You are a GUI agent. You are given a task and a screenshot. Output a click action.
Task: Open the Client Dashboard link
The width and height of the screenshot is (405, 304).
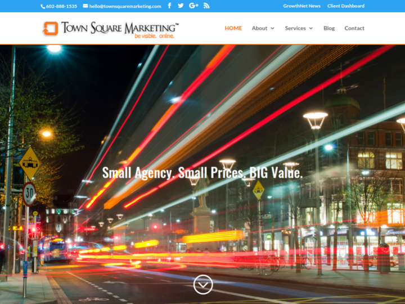click(x=346, y=6)
